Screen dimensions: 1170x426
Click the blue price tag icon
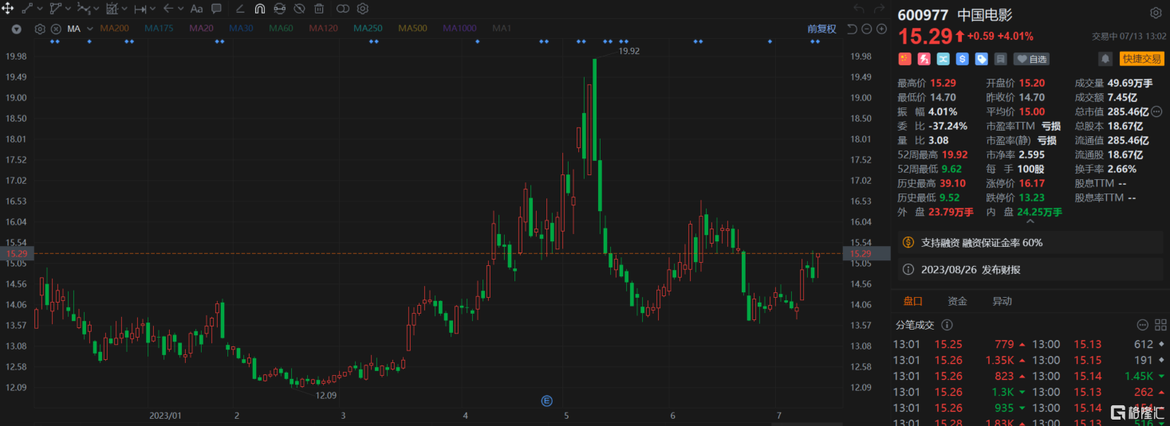(x=982, y=59)
